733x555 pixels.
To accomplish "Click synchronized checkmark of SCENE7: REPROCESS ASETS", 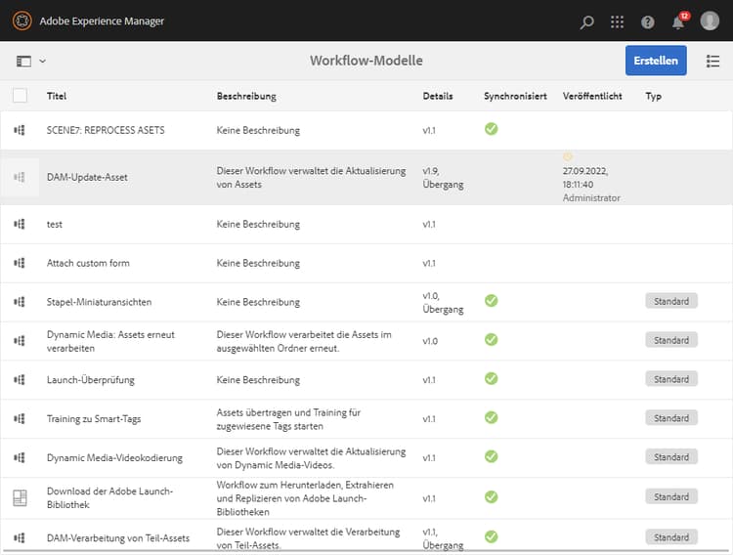I will click(491, 129).
